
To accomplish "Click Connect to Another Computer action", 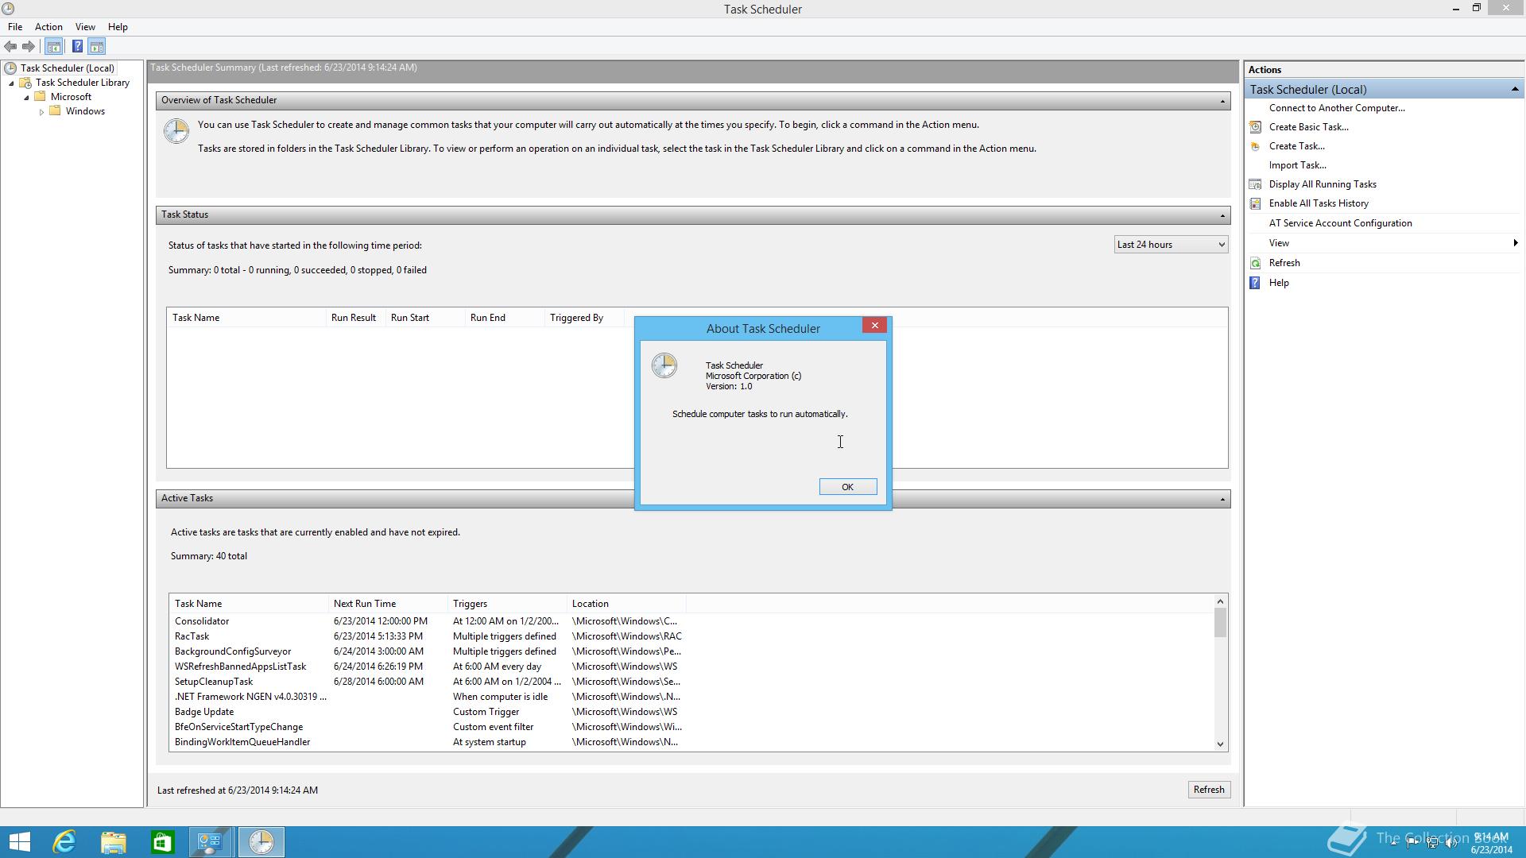I will tap(1337, 108).
